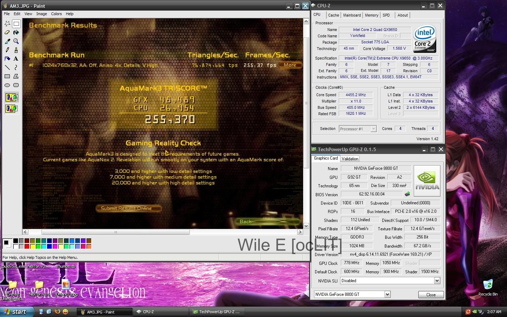Image resolution: width=507 pixels, height=317 pixels.
Task: Click the Core Speed value 4455.2 MHz
Action: click(356, 95)
